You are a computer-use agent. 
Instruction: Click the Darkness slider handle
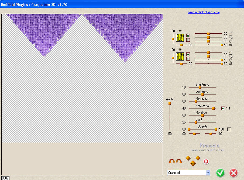coord(202,94)
